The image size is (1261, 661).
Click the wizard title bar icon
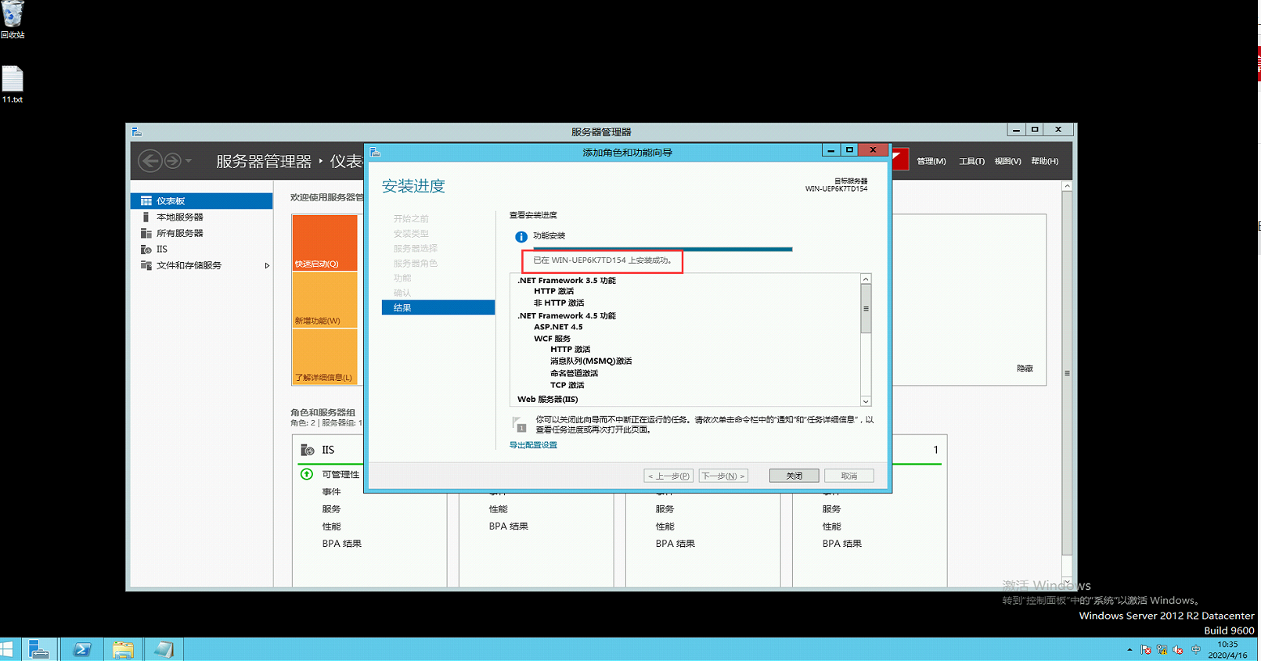click(x=375, y=153)
